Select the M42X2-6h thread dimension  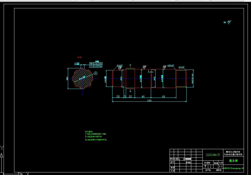(x=192, y=79)
